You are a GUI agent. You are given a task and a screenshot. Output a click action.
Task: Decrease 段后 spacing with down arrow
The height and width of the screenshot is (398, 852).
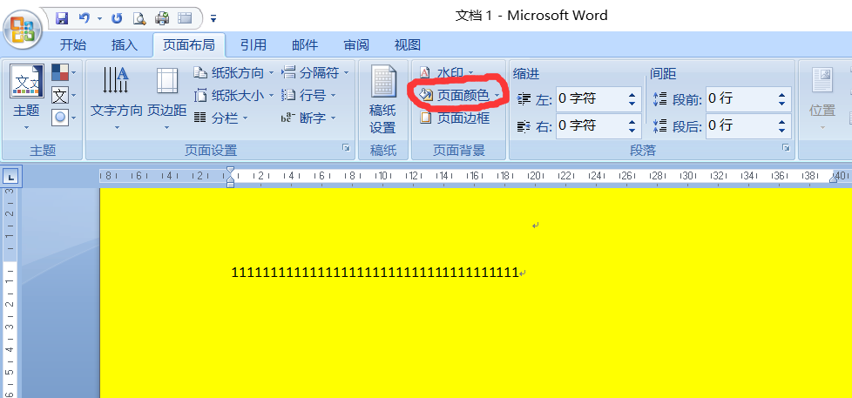782,131
